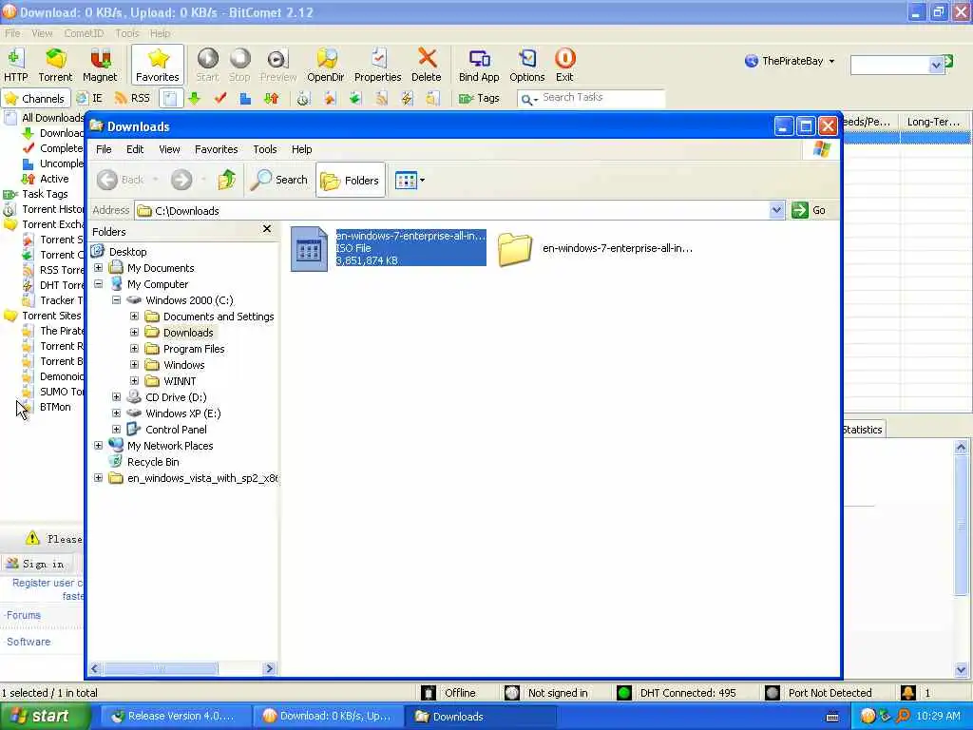Open the Views dropdown in Explorer toolbar
The height and width of the screenshot is (730, 973).
click(x=410, y=181)
